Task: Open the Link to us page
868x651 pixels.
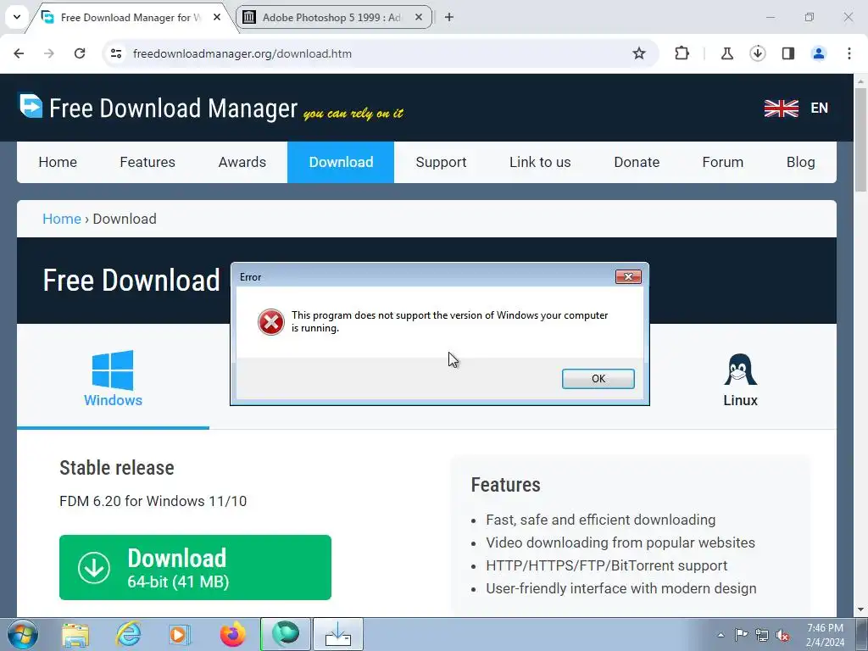Action: pyautogui.click(x=540, y=162)
